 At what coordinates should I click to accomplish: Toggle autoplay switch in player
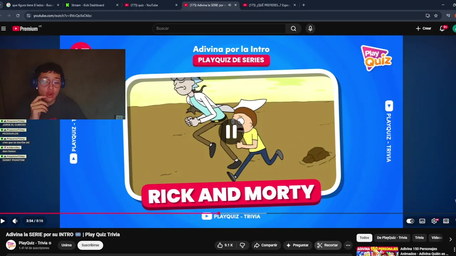410,221
